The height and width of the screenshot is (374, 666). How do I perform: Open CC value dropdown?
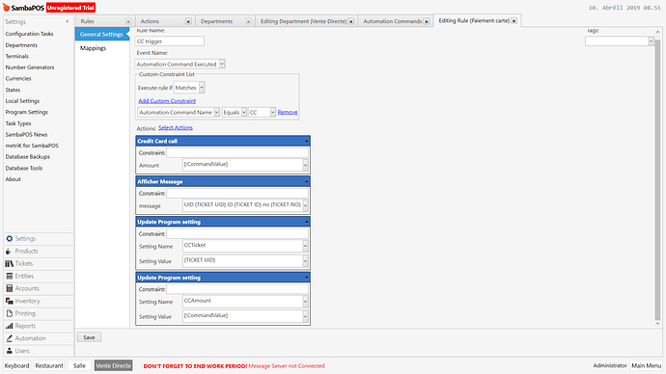[273, 113]
